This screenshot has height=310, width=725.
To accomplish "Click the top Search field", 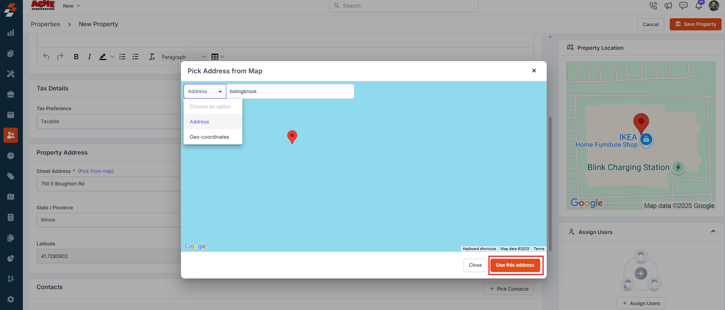I will pyautogui.click(x=403, y=6).
